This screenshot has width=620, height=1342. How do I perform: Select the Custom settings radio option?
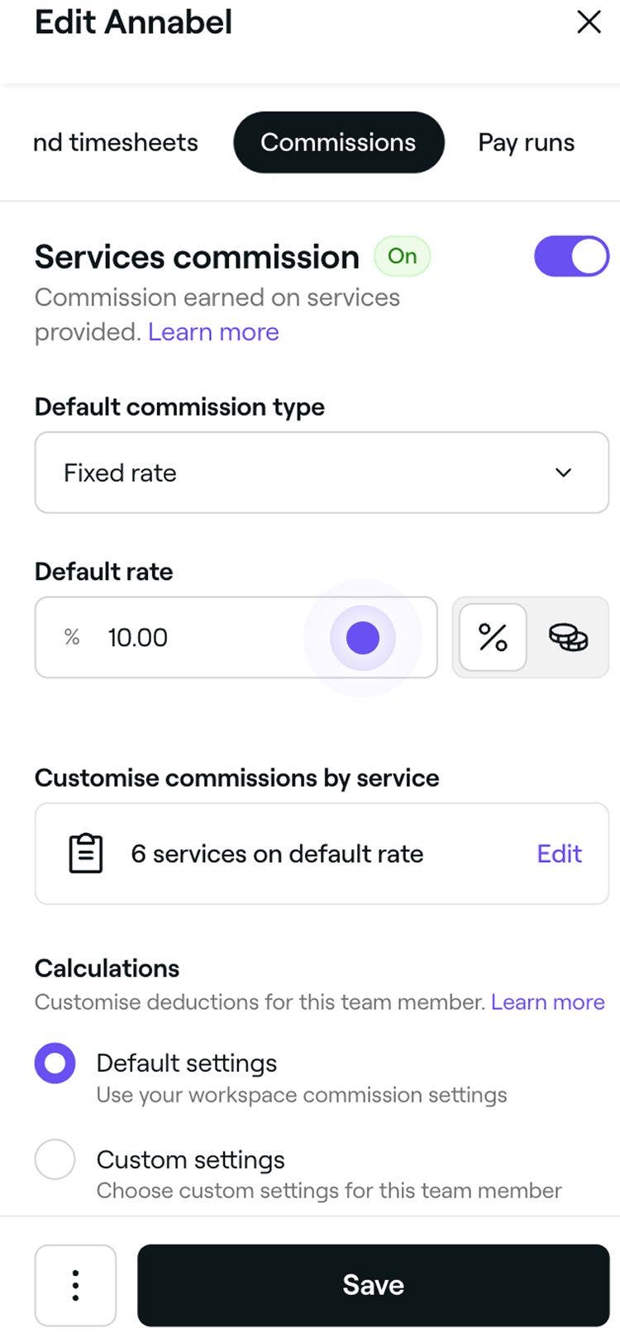tap(55, 1159)
